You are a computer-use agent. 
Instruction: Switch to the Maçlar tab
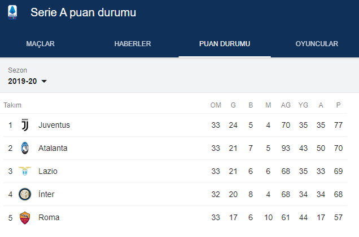(x=40, y=44)
